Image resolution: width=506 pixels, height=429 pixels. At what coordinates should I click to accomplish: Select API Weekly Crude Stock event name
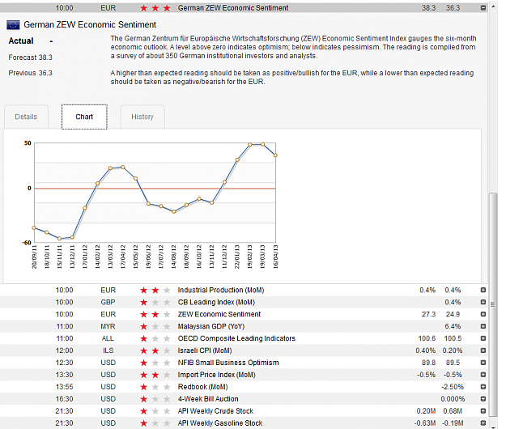[x=215, y=411]
